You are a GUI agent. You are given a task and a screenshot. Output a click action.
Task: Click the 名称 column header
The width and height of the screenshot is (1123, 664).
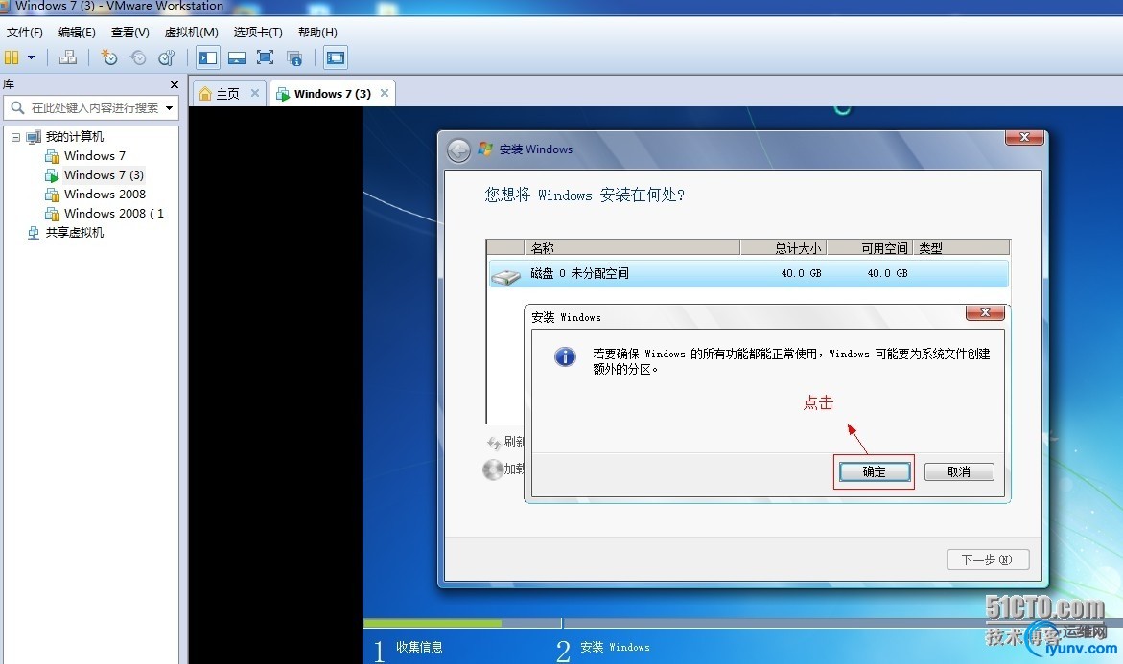click(x=632, y=248)
